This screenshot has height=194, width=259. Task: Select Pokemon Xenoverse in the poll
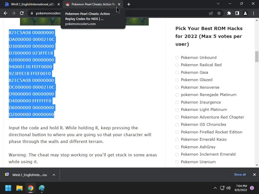(x=177, y=87)
